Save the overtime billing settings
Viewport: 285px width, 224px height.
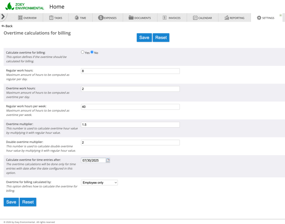point(144,37)
